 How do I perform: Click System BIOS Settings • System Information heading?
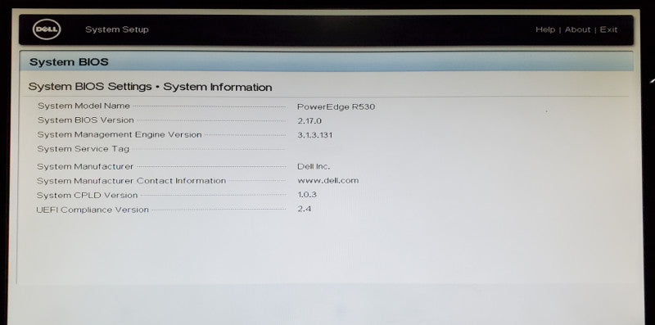coord(150,87)
